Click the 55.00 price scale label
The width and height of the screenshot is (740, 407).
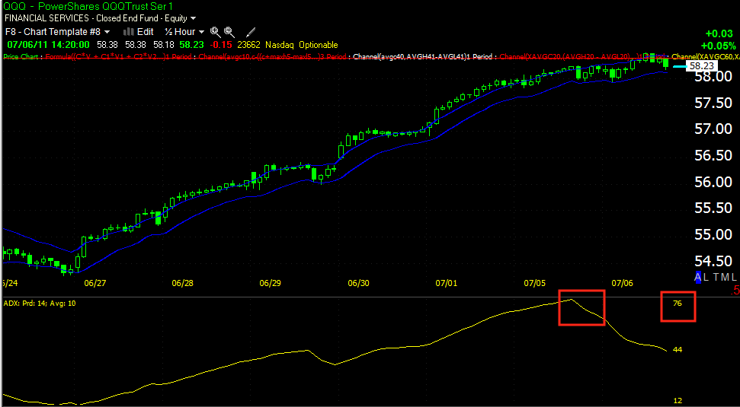[713, 234]
